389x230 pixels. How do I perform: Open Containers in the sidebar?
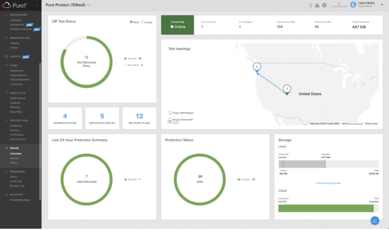(x=17, y=84)
